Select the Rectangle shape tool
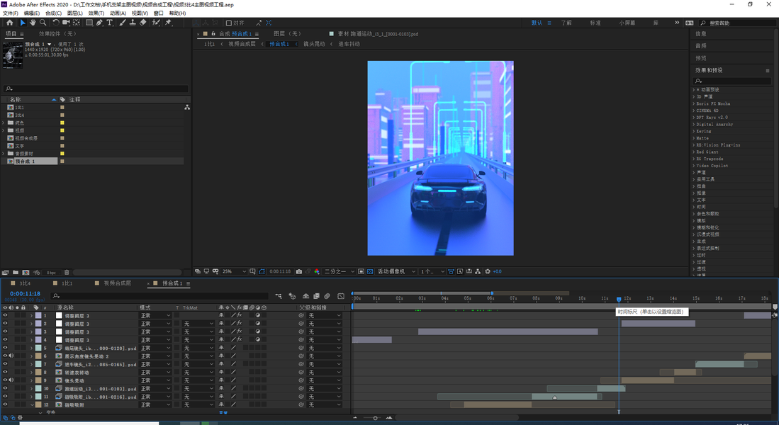Screen dimensions: 779x425 89,23
